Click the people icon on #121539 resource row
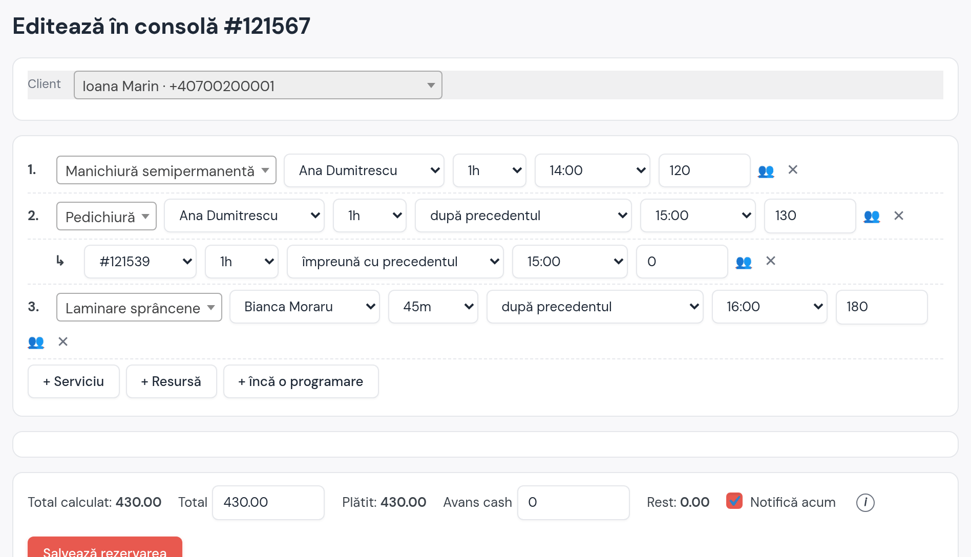Image resolution: width=971 pixels, height=557 pixels. click(x=744, y=262)
